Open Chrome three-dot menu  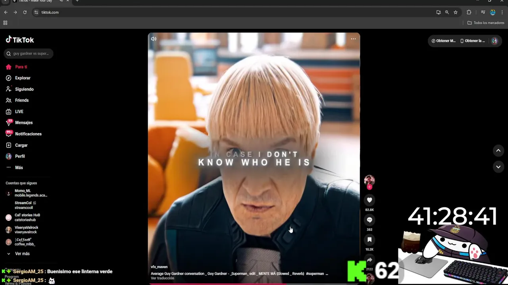click(502, 12)
